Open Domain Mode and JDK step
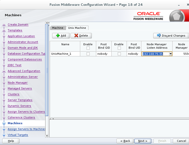Viewport: 189px width, 145px height. coord(23,48)
